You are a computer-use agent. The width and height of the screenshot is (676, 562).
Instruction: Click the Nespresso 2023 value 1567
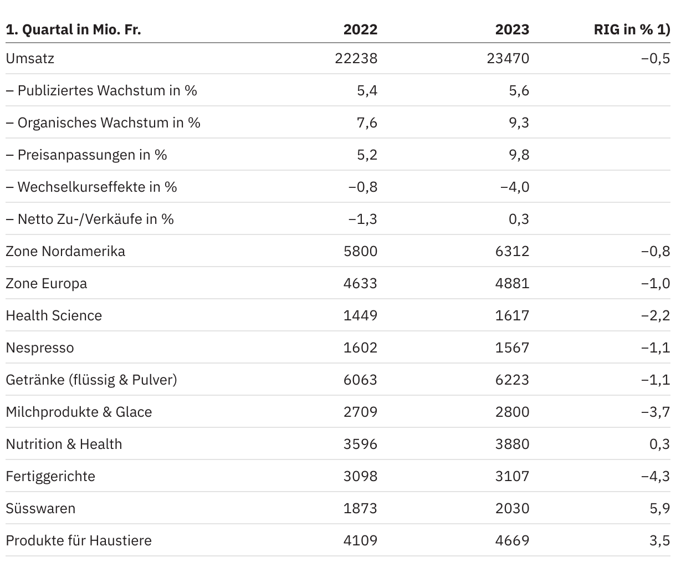pos(512,348)
